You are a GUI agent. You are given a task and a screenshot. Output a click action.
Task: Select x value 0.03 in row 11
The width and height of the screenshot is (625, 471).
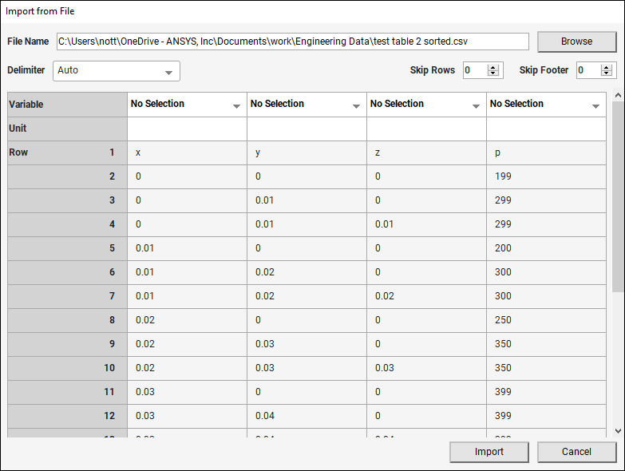(187, 392)
